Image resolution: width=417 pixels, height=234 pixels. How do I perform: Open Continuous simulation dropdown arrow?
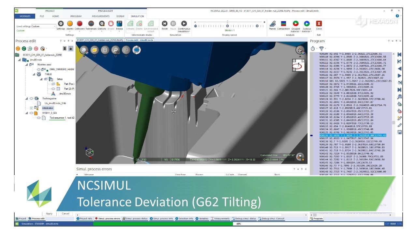(x=190, y=32)
